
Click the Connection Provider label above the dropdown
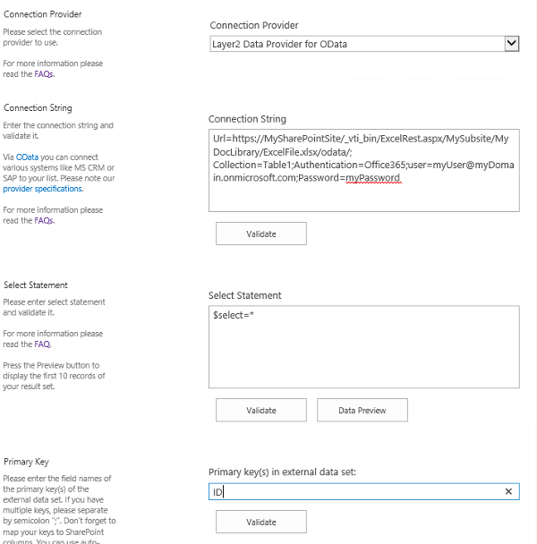click(x=254, y=25)
